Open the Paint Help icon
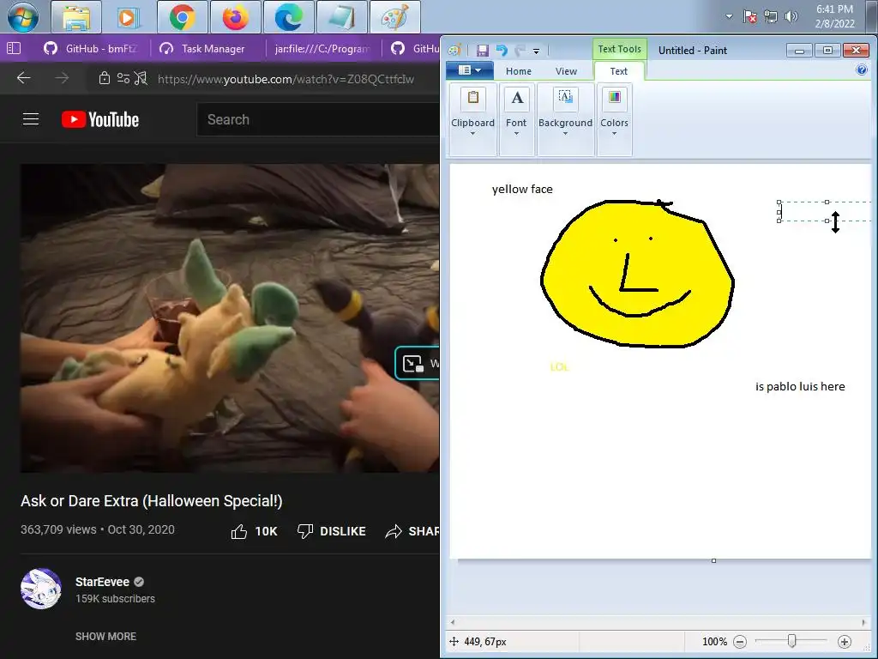Screen dimensions: 878x659 [862, 70]
